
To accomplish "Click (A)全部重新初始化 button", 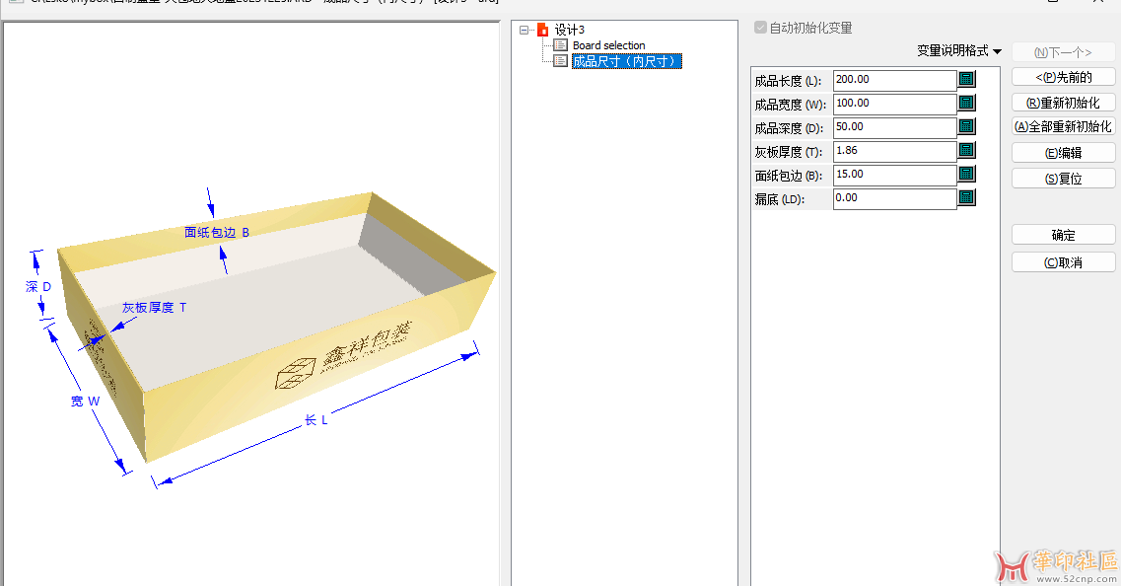I will [x=1063, y=126].
